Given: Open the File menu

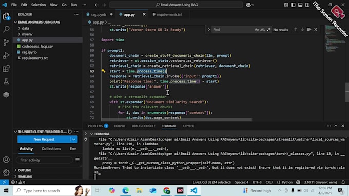Looking at the screenshot, I should [14, 5].
